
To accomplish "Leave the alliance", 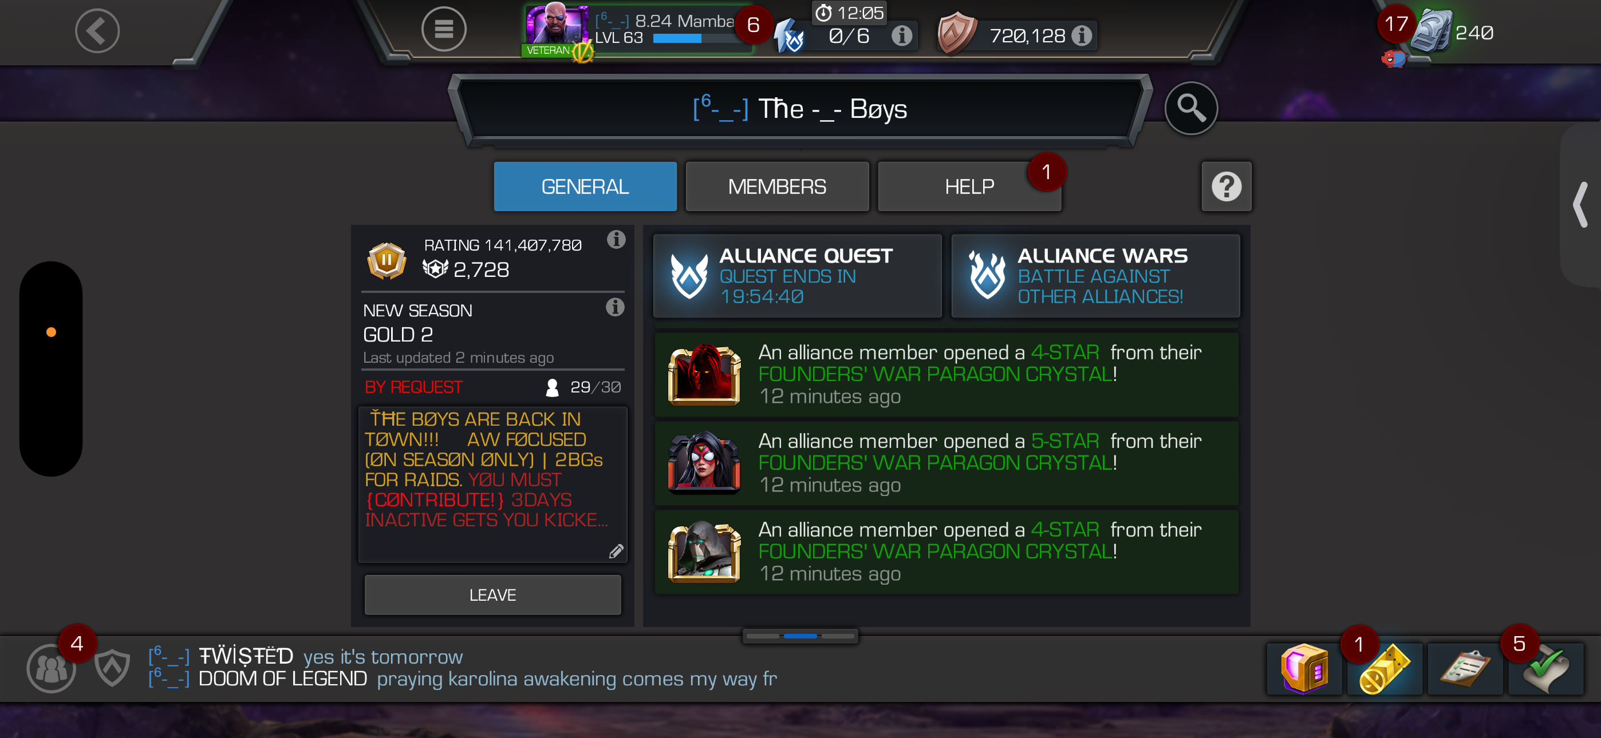I will click(x=492, y=594).
